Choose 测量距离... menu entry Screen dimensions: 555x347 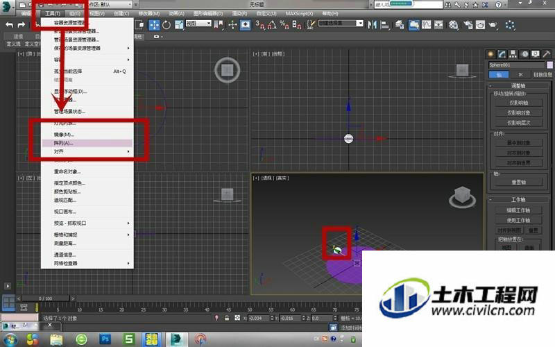[87, 244]
